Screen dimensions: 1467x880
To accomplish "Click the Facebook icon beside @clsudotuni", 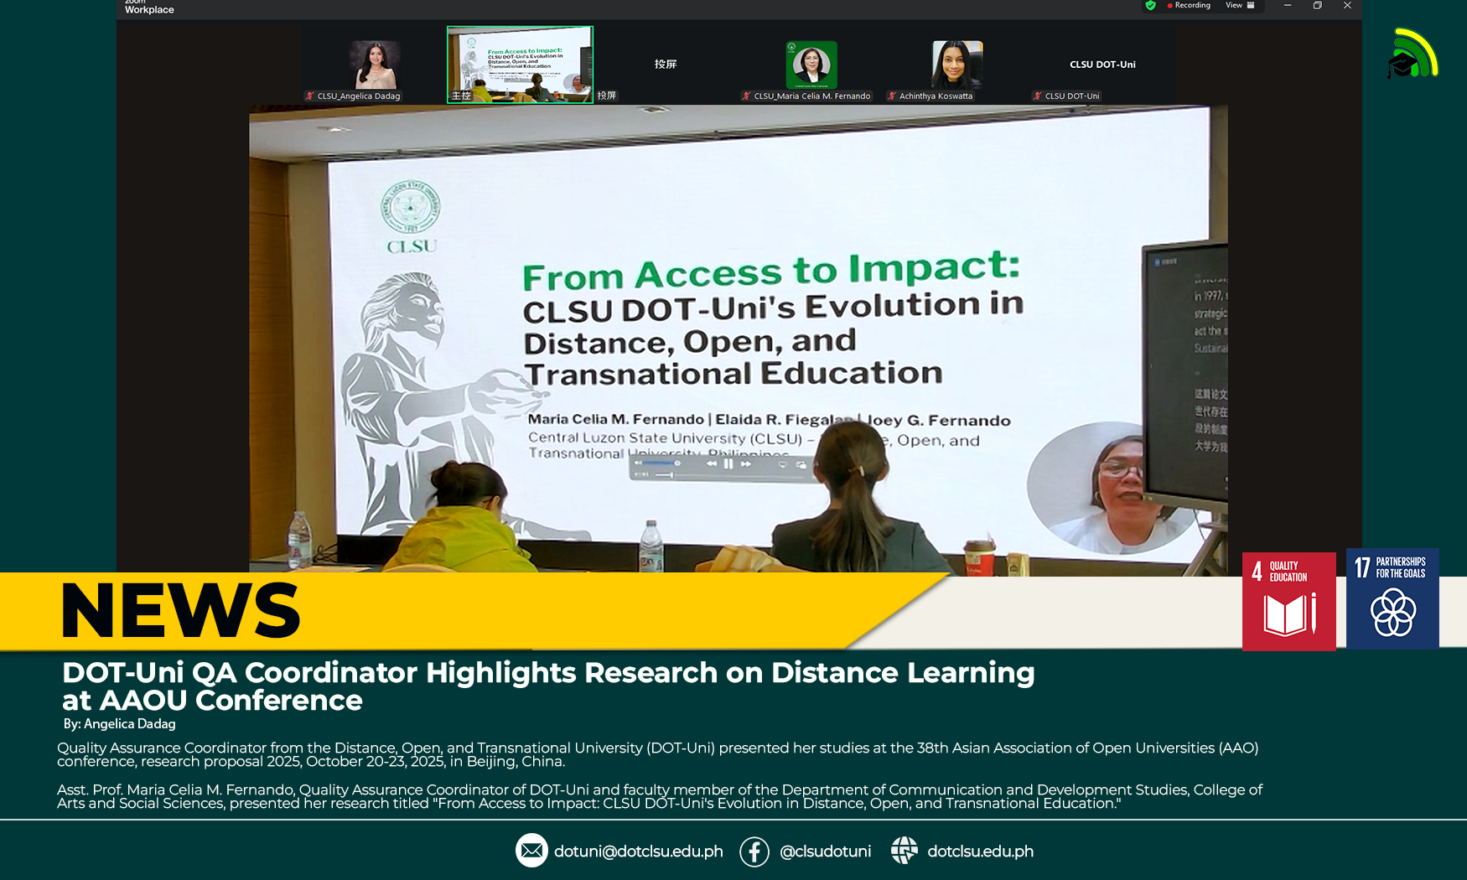I will [x=754, y=852].
